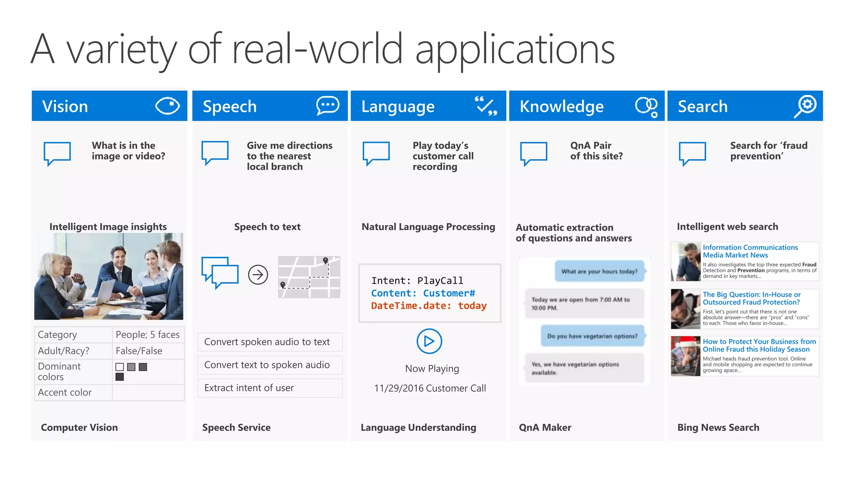The width and height of the screenshot is (854, 480).
Task: Click 'Now Playing' text
Action: [x=432, y=369]
